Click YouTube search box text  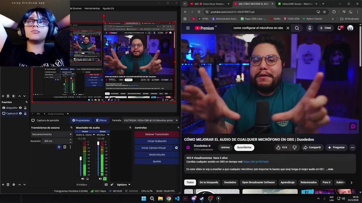pos(258,28)
